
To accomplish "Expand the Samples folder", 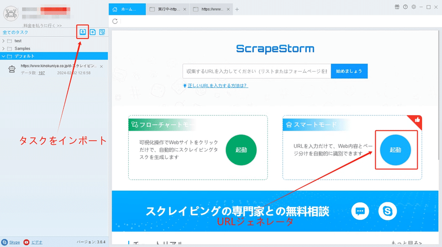I will (3, 49).
